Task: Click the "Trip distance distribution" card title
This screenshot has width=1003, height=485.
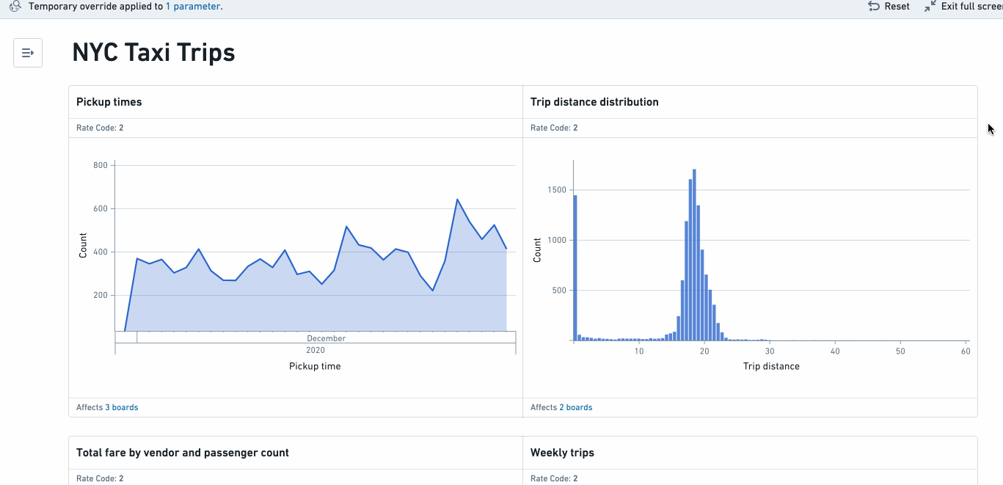Action: 594,102
